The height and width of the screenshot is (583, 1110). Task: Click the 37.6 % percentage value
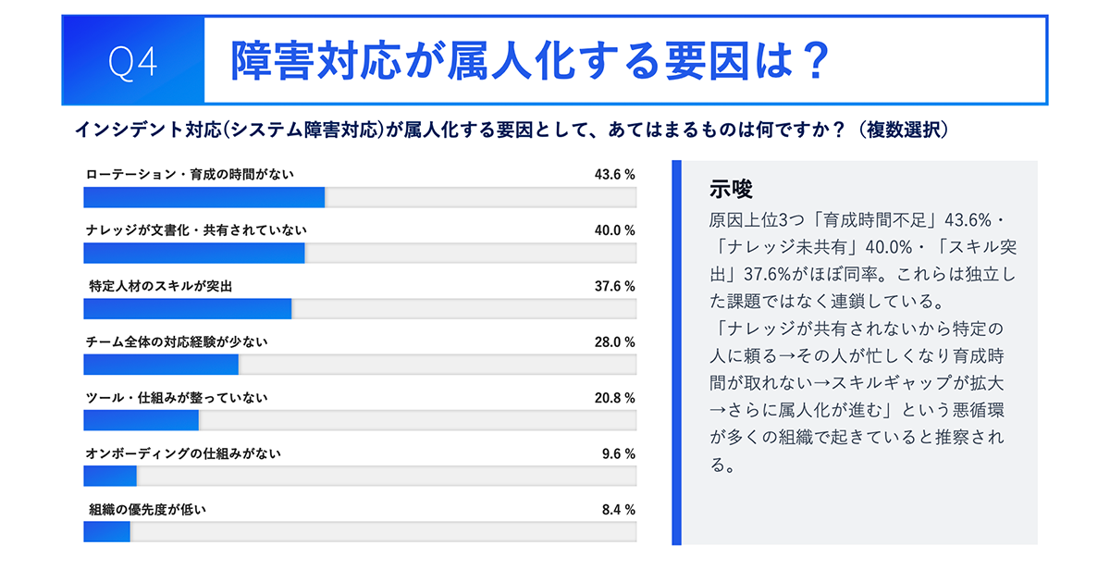[x=614, y=286]
